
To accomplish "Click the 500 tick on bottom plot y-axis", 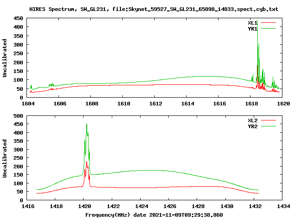I will point(18,116).
